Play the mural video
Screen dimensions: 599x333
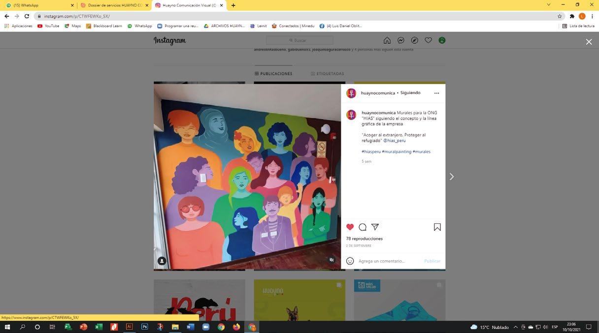pyautogui.click(x=247, y=177)
